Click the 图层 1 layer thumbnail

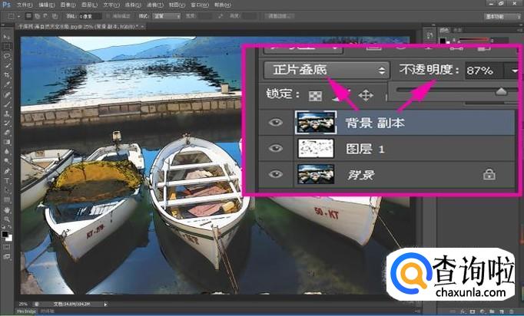tap(316, 148)
